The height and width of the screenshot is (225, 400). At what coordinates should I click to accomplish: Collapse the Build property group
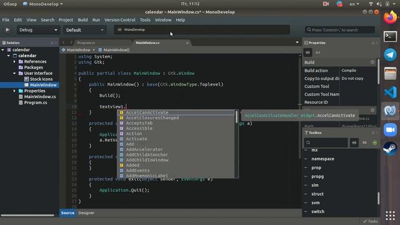click(x=372, y=62)
